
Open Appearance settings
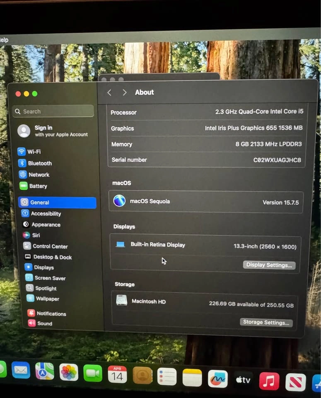coord(41,224)
